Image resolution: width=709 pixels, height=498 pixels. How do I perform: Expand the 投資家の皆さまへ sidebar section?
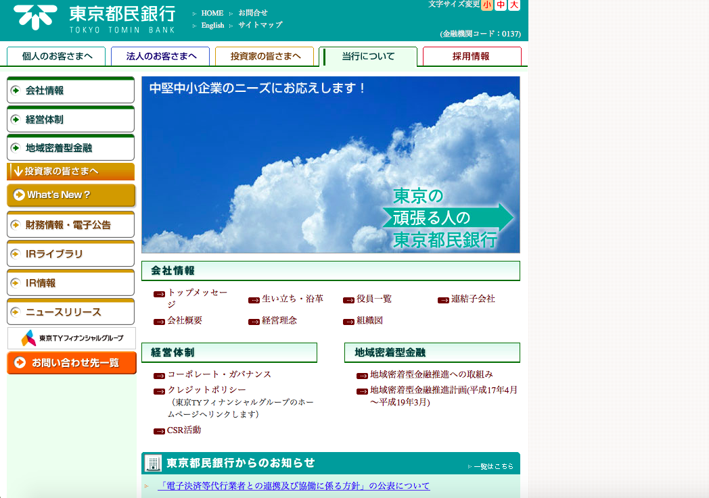click(x=70, y=171)
